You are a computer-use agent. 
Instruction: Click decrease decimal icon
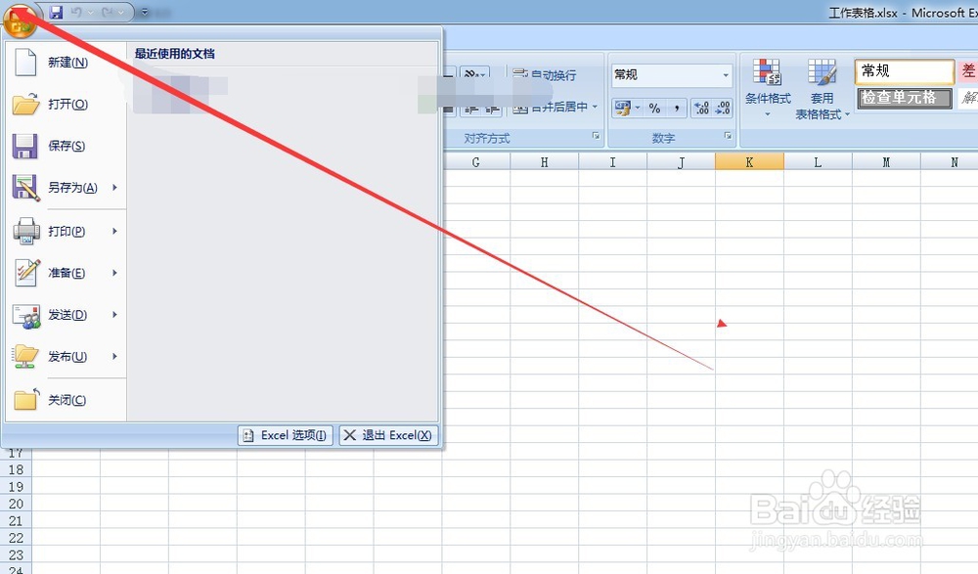click(x=723, y=108)
